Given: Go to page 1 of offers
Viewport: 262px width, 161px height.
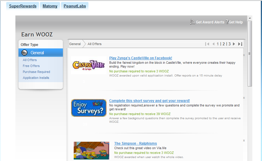Looking at the screenshot, I should point(218,44).
